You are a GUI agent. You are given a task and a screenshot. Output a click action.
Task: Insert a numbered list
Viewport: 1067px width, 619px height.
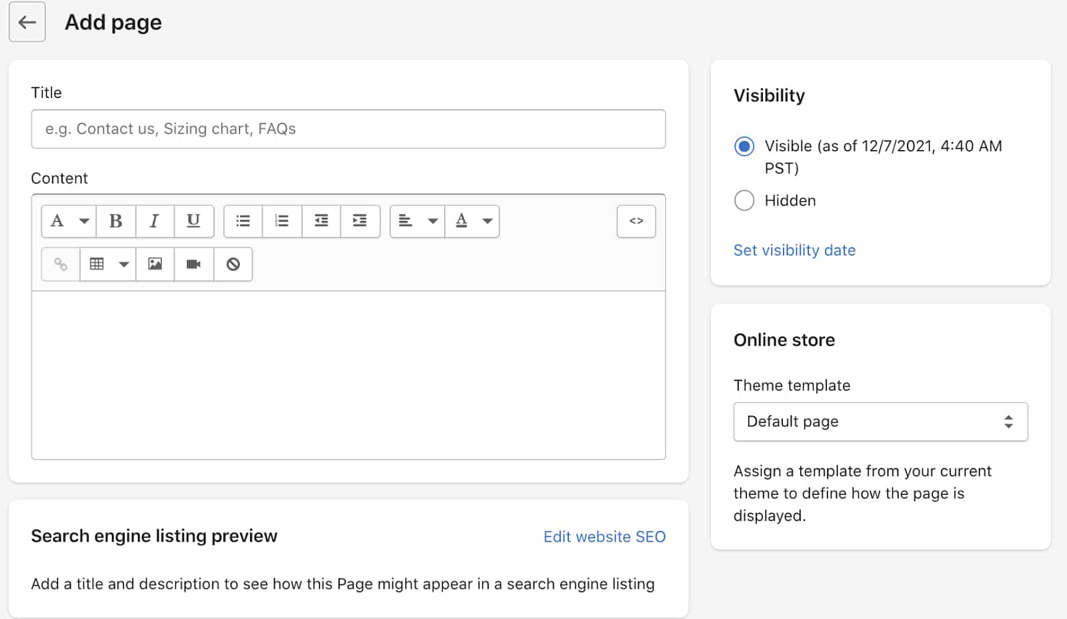point(282,221)
